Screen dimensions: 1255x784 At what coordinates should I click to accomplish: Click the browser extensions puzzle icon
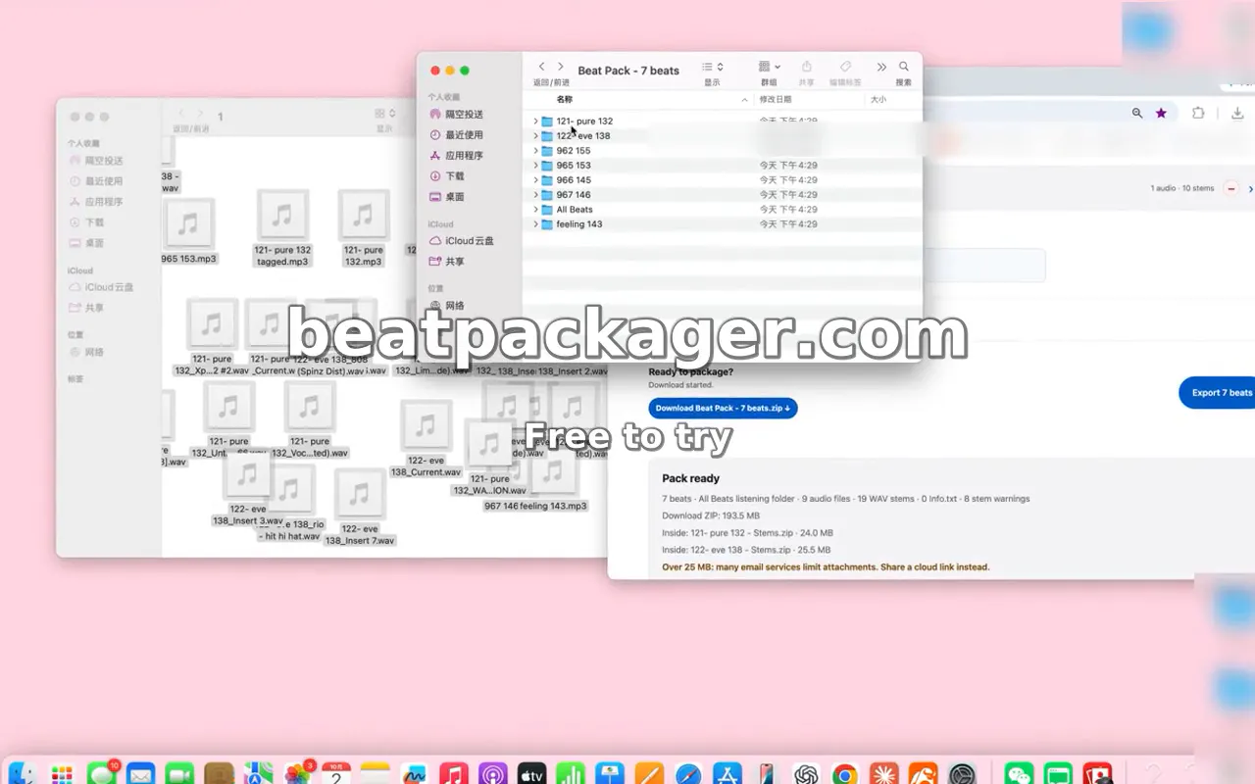pos(1198,113)
